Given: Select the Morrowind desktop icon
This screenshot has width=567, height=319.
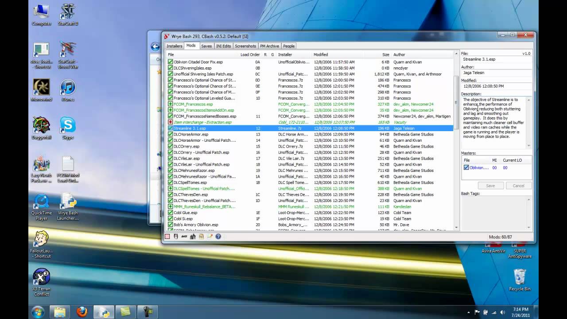Looking at the screenshot, I should [x=41, y=90].
